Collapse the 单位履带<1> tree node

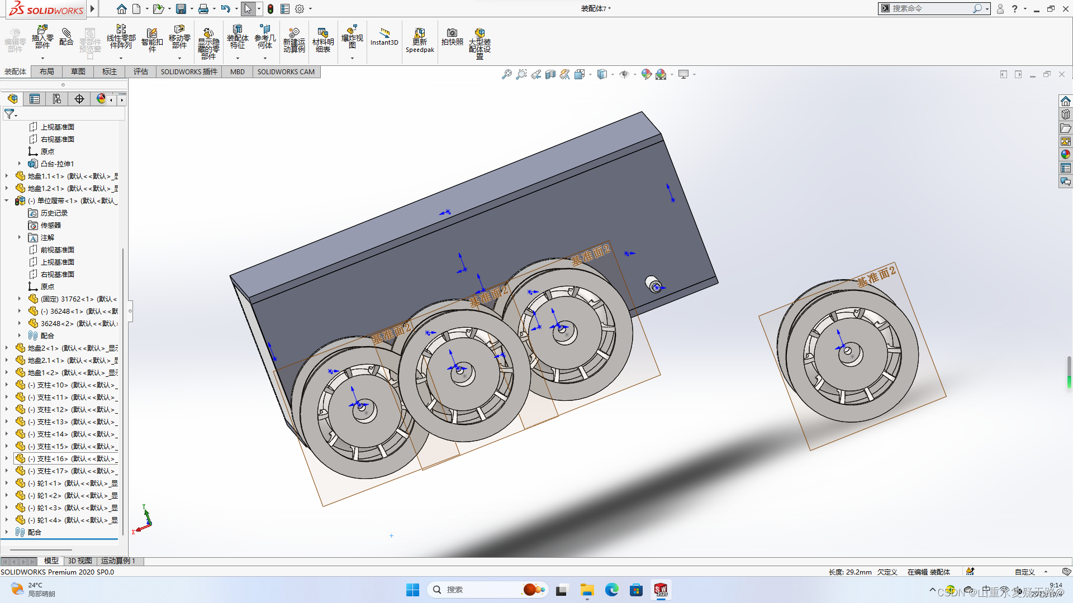coord(7,200)
